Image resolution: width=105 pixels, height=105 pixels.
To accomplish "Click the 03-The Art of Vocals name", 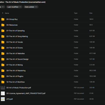I will pos(15,42).
